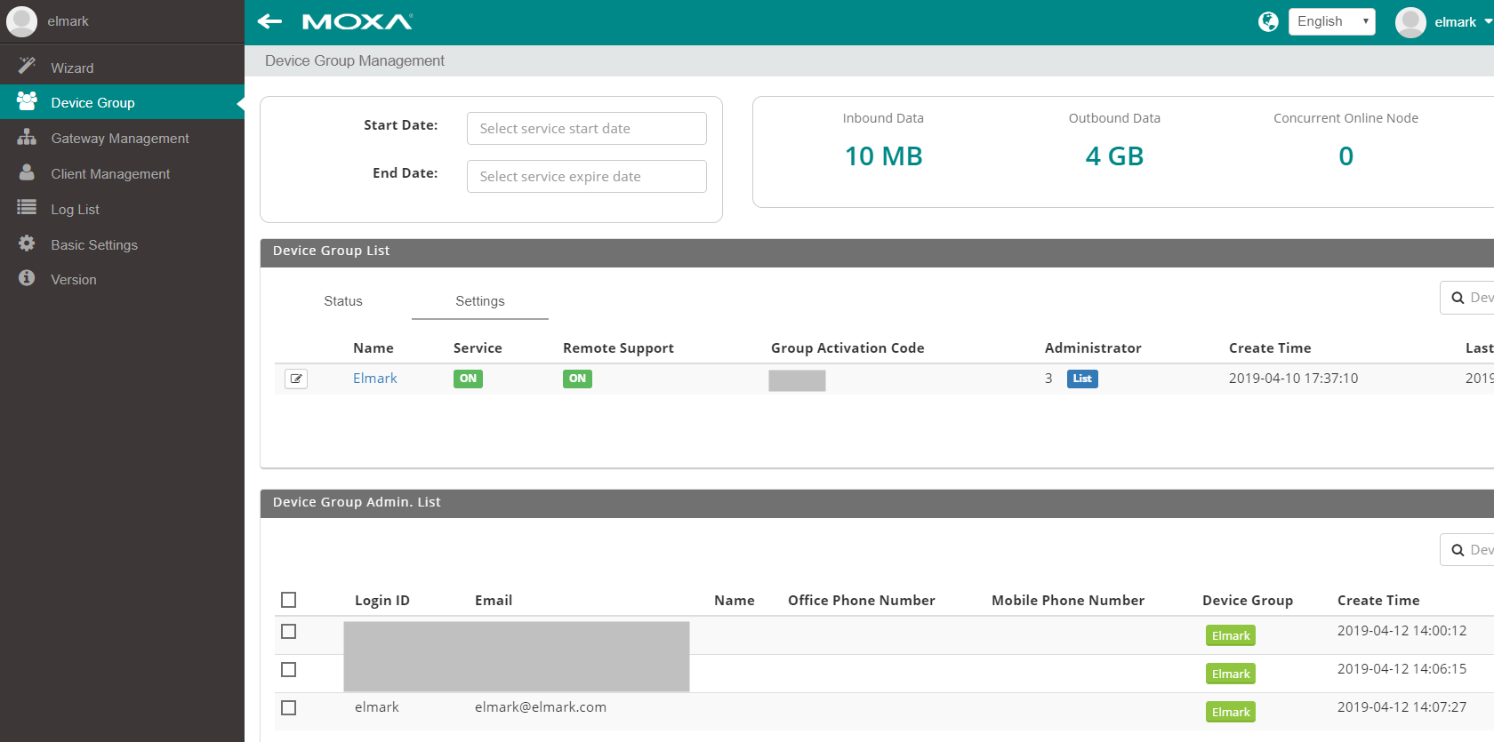Click the Gateway Management network icon
Image resolution: width=1494 pixels, height=742 pixels.
point(27,137)
